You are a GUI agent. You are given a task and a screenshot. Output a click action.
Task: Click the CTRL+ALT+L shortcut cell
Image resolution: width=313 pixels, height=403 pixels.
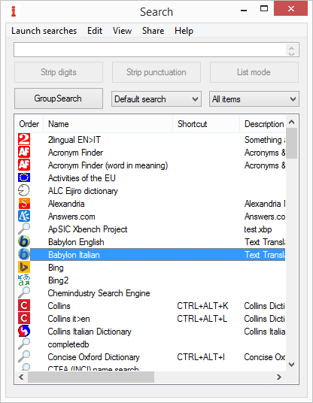(x=202, y=319)
